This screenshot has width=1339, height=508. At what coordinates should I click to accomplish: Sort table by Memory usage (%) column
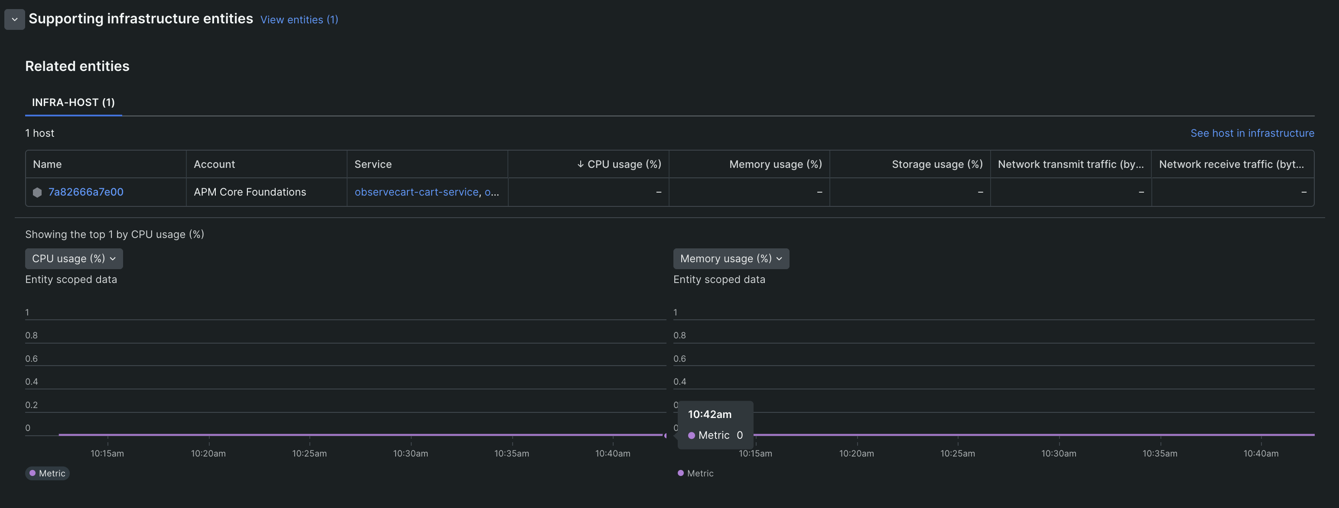pyautogui.click(x=775, y=164)
